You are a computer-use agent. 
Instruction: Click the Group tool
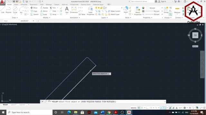[166, 10]
